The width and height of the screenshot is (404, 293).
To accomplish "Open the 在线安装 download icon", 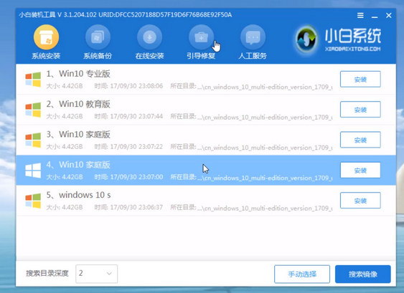I will click(149, 37).
